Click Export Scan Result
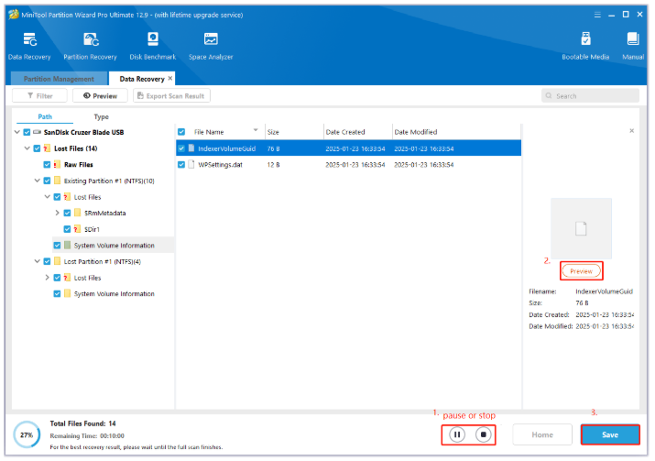Screen dimensions: 655x461 click(x=171, y=95)
